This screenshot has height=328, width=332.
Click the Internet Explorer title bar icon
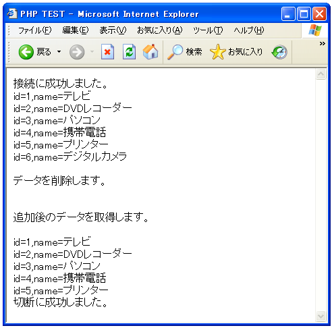tap(12, 13)
